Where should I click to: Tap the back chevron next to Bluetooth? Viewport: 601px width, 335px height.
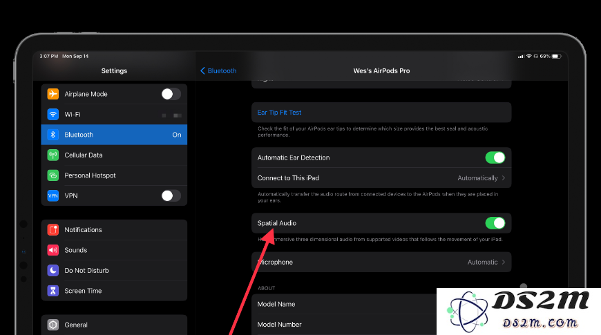(203, 70)
